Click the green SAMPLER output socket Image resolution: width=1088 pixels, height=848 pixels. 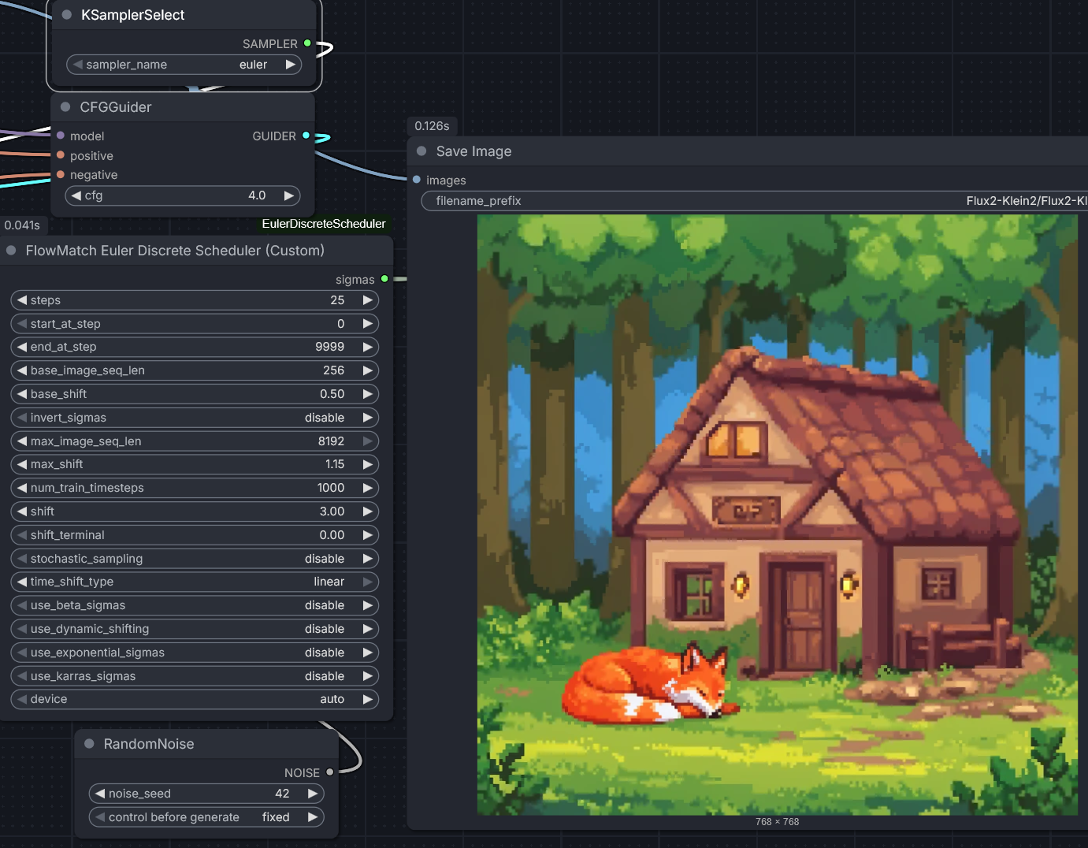307,43
